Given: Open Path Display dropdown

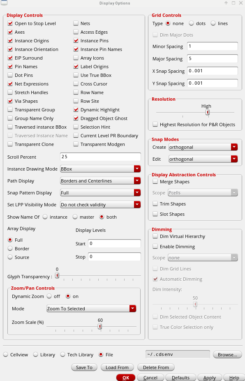Looking at the screenshot, I should [100, 181].
